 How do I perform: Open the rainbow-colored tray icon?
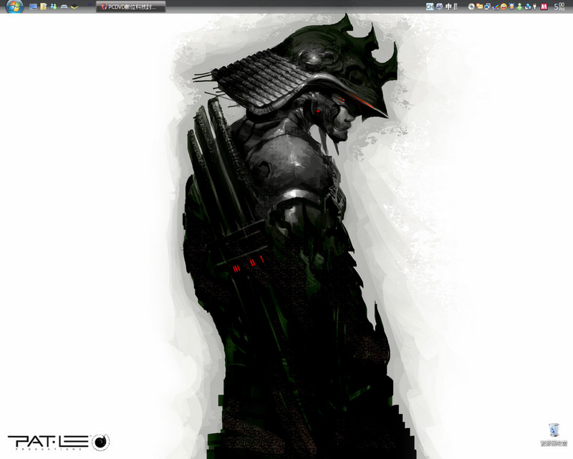click(496, 6)
